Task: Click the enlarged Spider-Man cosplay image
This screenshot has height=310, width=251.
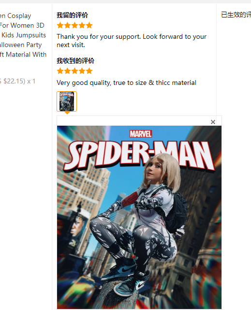Action: click(139, 217)
